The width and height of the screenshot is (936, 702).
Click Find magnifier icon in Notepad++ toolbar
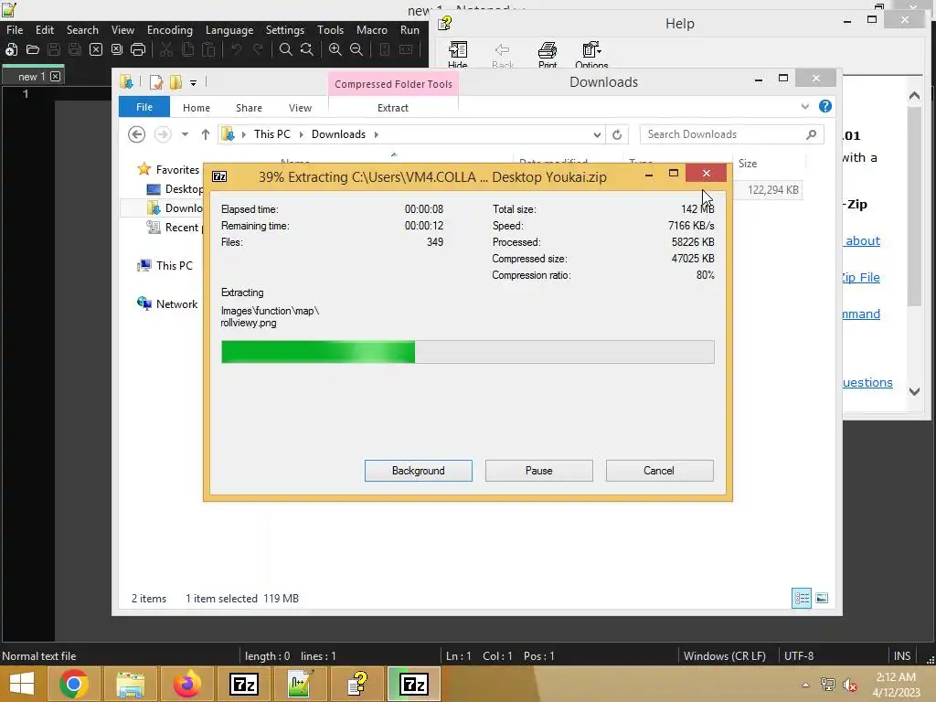[x=286, y=49]
